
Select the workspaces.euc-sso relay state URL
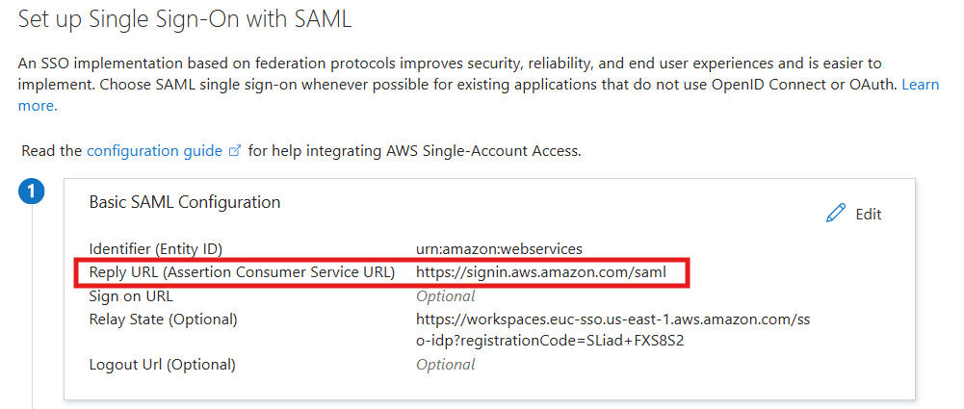612,319
